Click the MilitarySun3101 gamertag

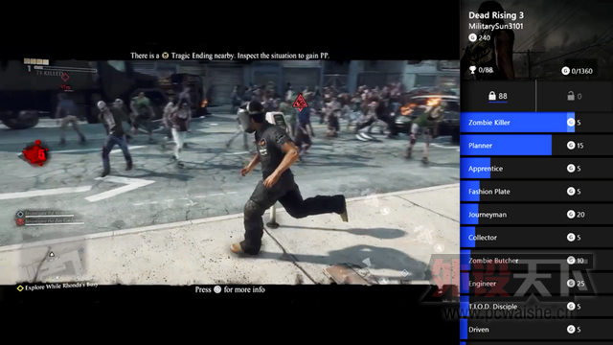496,26
